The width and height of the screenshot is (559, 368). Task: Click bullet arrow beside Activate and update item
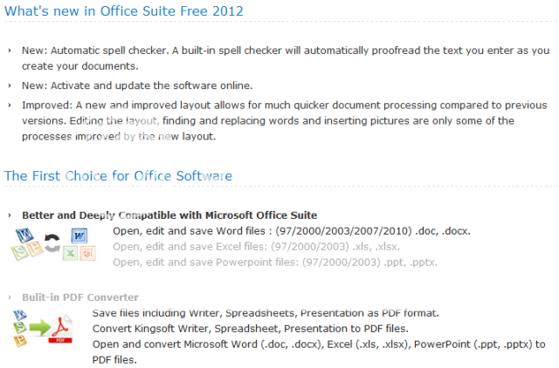pos(10,85)
